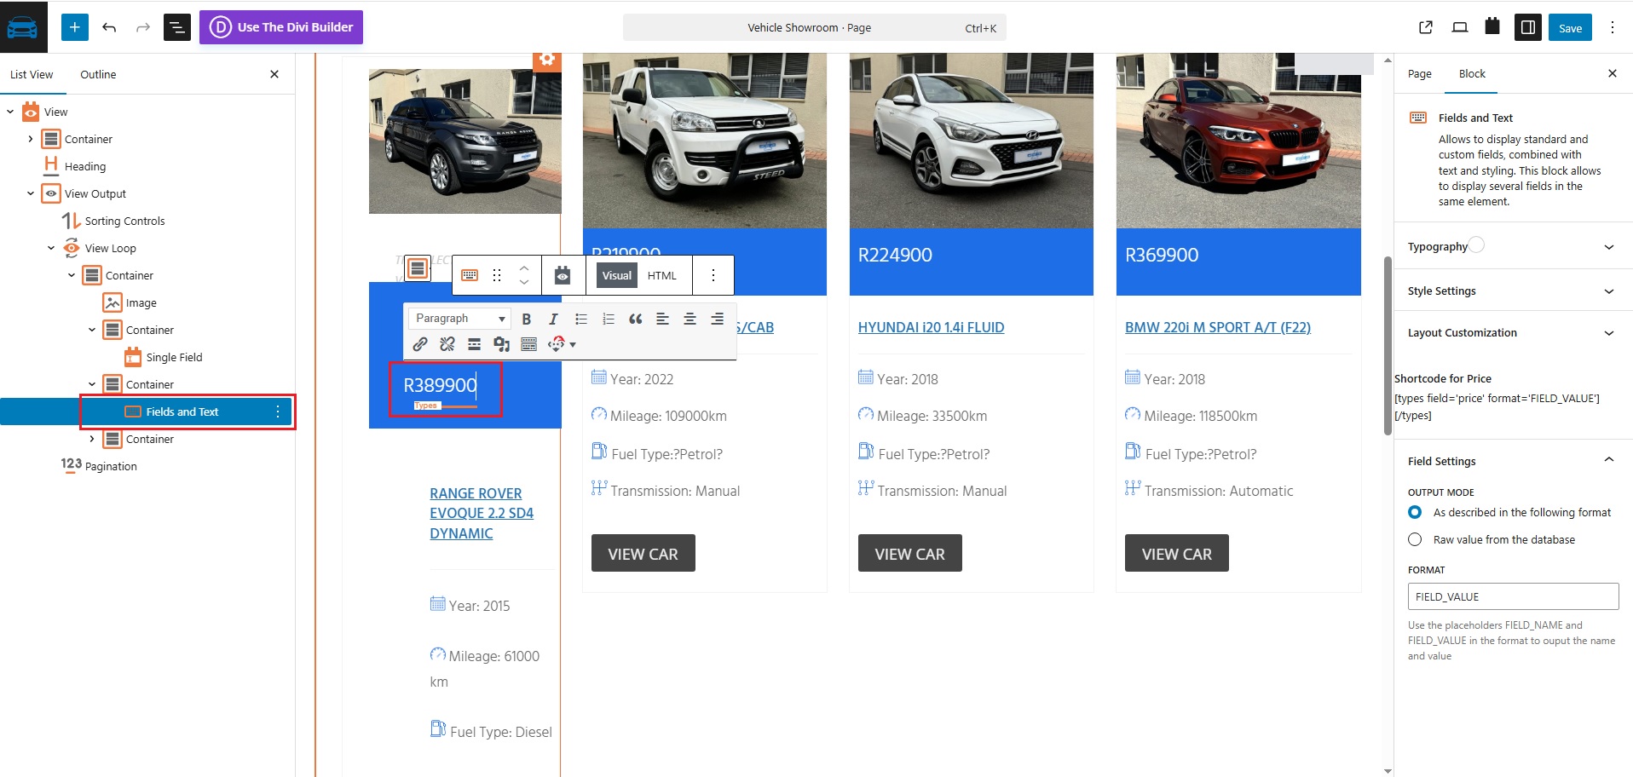
Task: Click the Toolset plugin icon in header
Action: click(x=1492, y=26)
